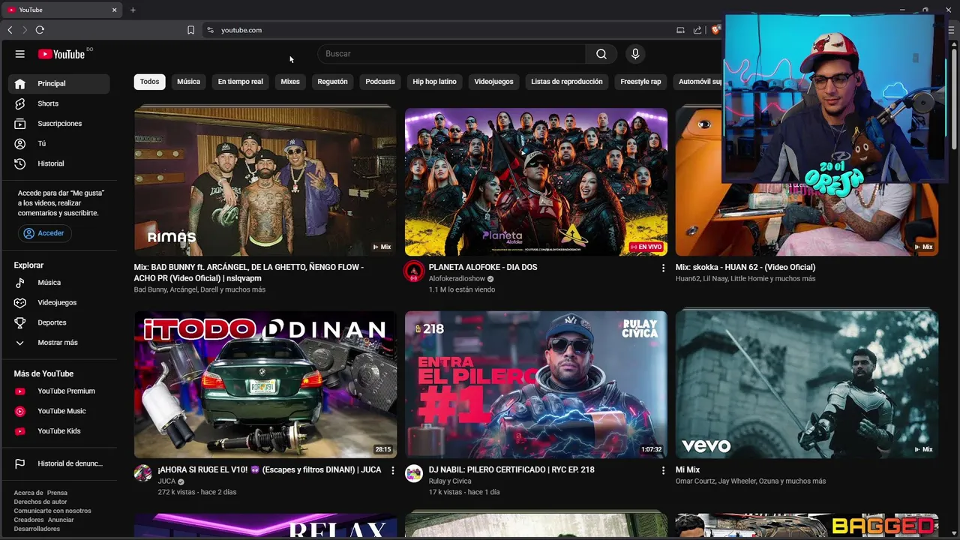
Task: Open the hamburger guide menu
Action: pyautogui.click(x=20, y=54)
